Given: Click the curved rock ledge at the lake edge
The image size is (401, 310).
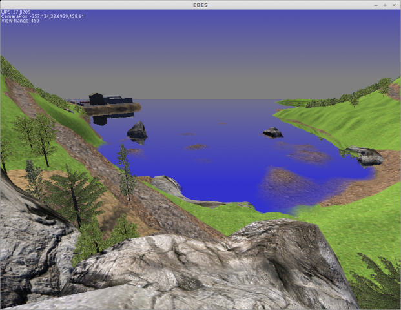Looking at the screenshot, I should coord(168,187).
